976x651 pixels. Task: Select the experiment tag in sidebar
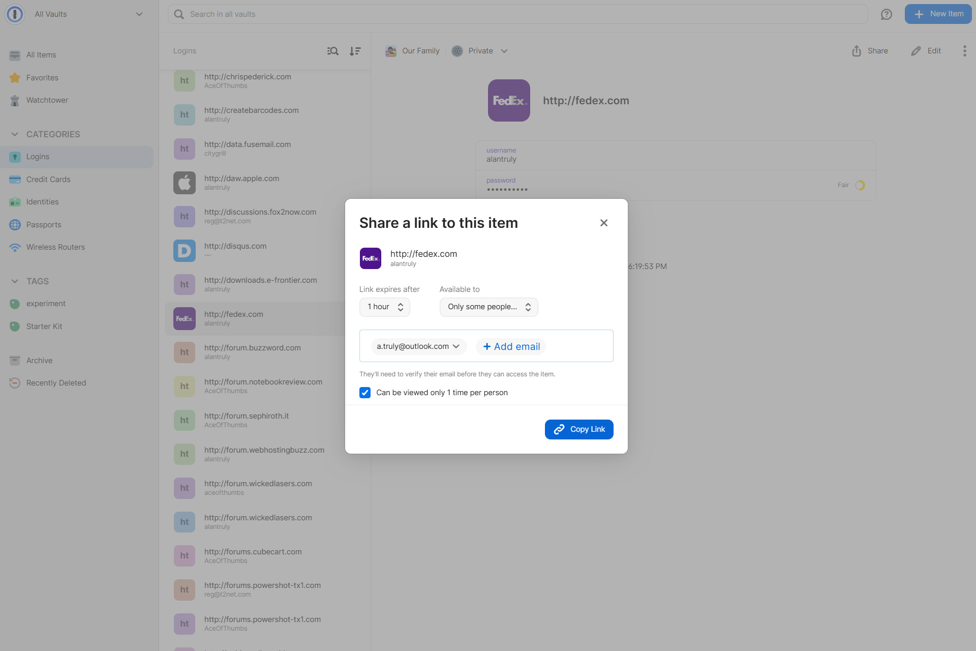[46, 304]
